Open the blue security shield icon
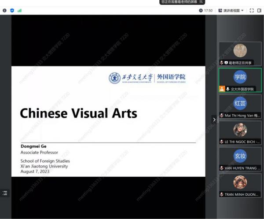 coord(12,11)
